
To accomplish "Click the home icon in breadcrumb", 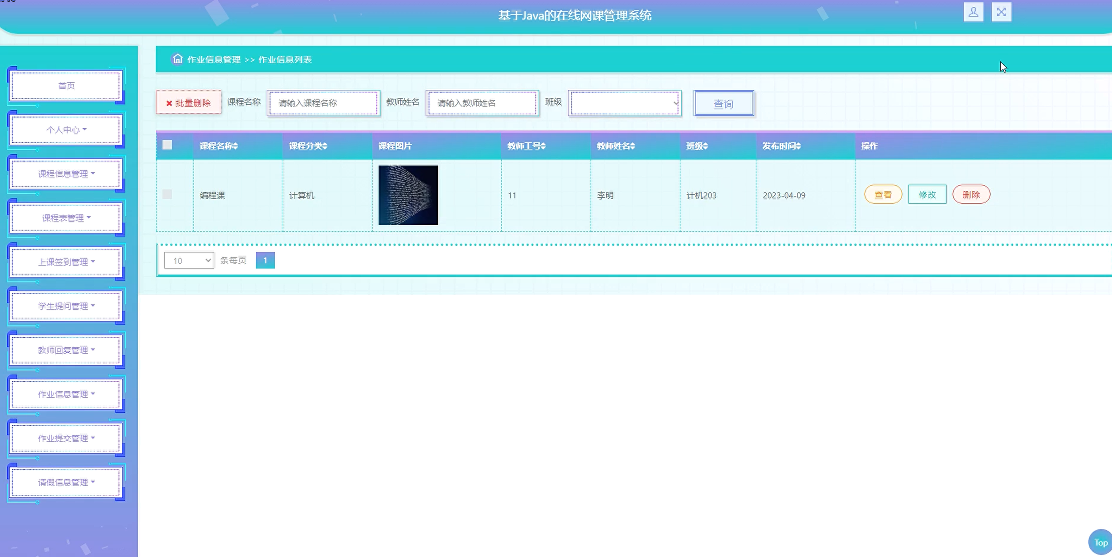I will coord(177,59).
